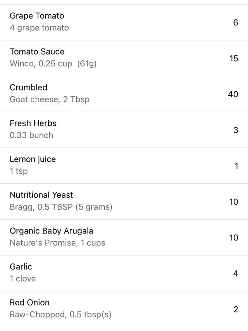
Task: Open the Grape Tomato entry
Action: (37, 16)
